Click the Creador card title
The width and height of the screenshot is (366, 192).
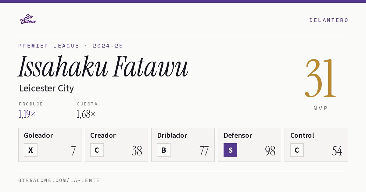pyautogui.click(x=103, y=135)
